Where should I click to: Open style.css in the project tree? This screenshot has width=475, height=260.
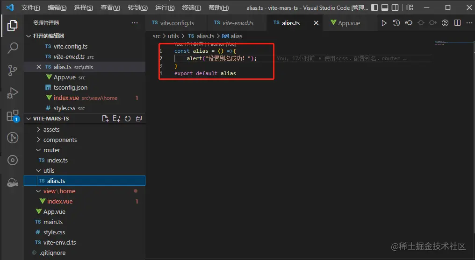tap(85, 232)
